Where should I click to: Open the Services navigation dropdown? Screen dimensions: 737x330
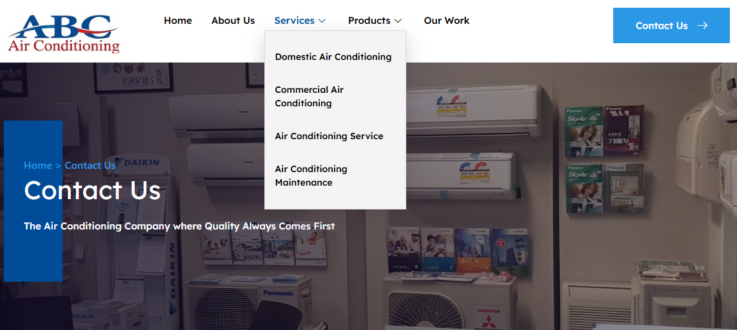(x=300, y=21)
